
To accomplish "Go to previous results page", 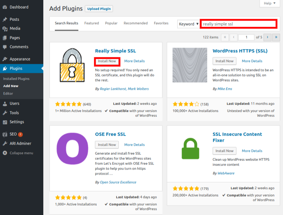I will point(234,38).
